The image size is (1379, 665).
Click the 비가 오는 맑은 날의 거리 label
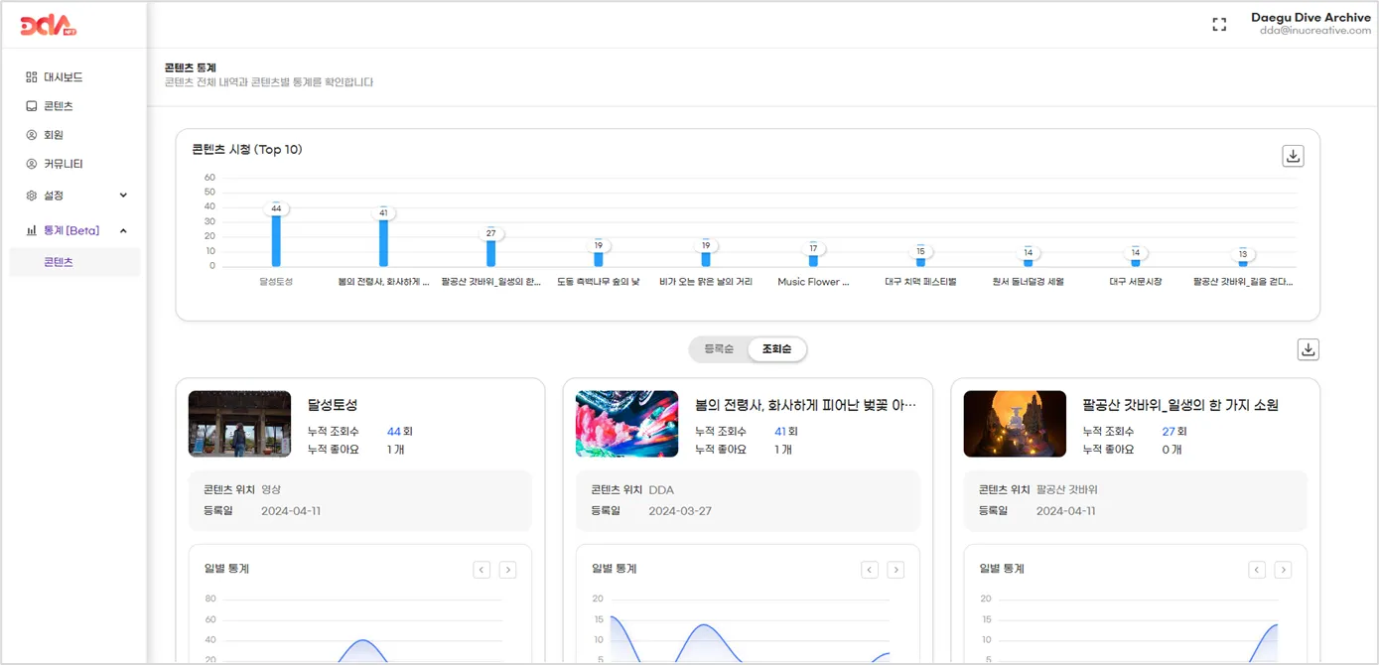(706, 282)
